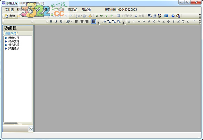Open the 帮助(H) menu

(86, 9)
